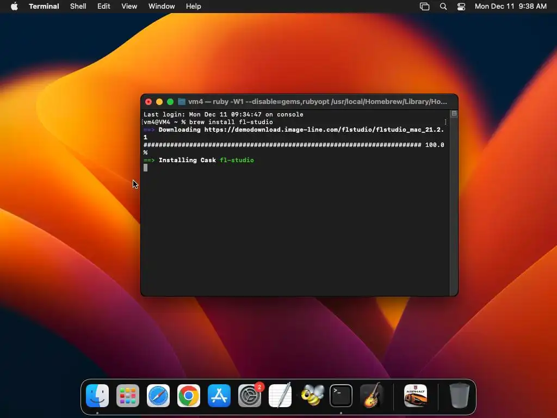Click the Terminal cursor block
Screen dimensions: 557x418
tap(145, 168)
